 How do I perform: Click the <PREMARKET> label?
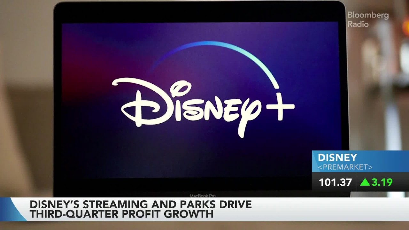pyautogui.click(x=345, y=167)
